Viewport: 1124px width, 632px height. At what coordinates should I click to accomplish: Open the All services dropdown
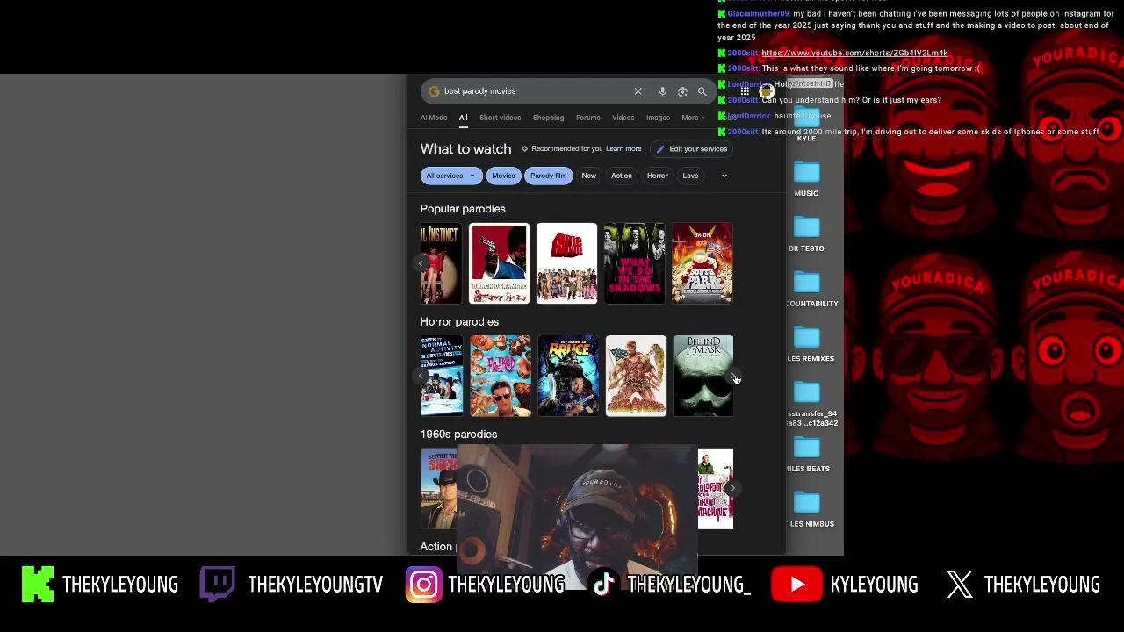[450, 176]
